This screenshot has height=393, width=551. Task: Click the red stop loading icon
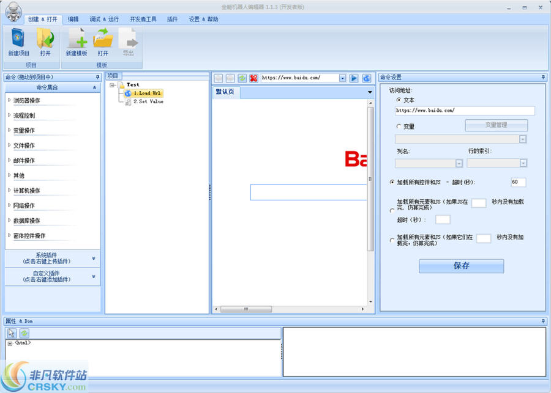254,78
